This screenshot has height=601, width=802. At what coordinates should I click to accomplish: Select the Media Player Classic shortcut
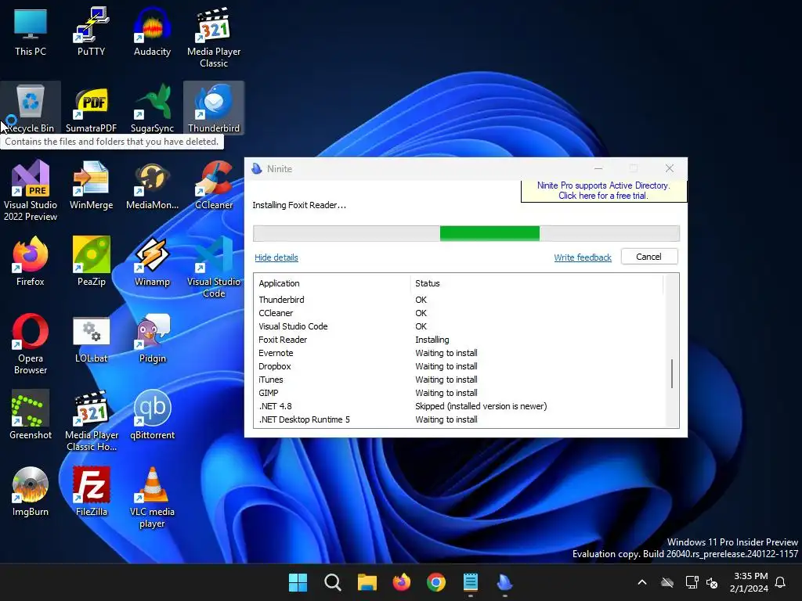214,38
